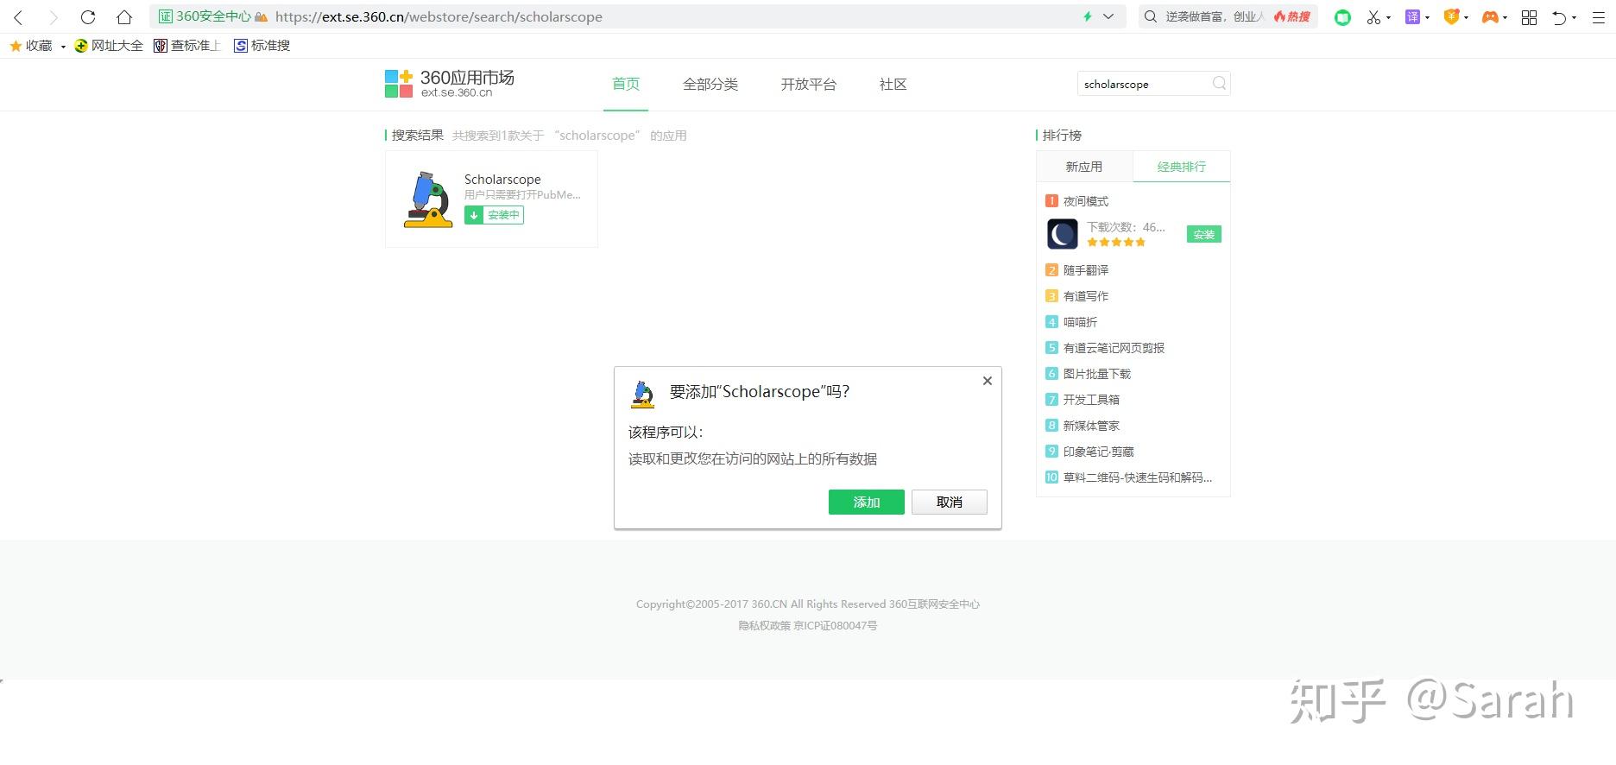This screenshot has height=765, width=1616.
Task: Reload the page with the refresh icon
Action: [88, 17]
